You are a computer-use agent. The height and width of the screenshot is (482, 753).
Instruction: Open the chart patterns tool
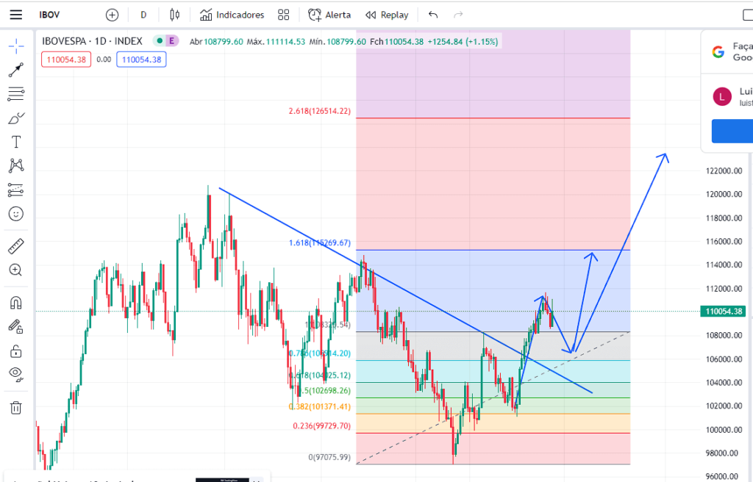pos(15,166)
